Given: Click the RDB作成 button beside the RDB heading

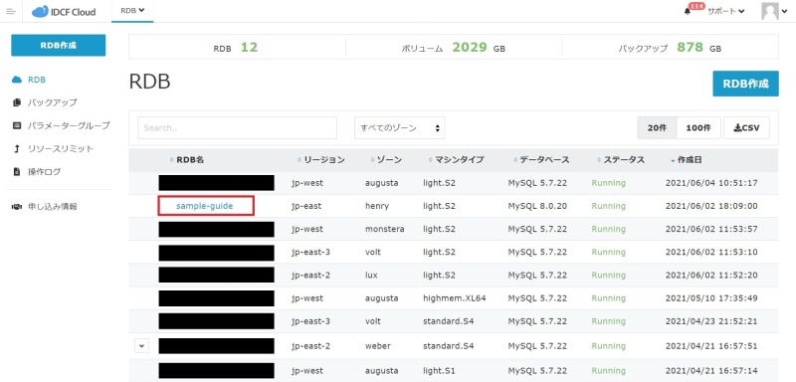Looking at the screenshot, I should tap(745, 84).
